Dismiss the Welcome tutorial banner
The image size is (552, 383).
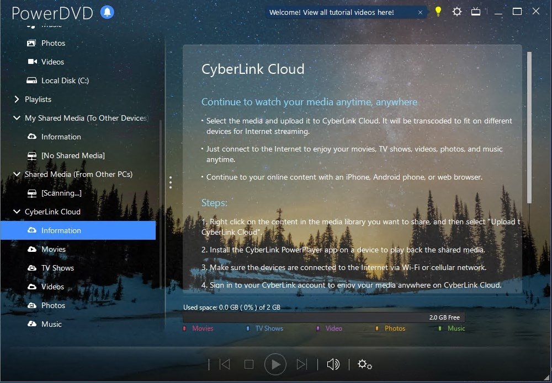(x=420, y=12)
